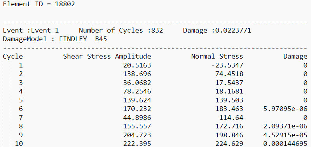Click shear stress value 170.232
Screen dimensions: 311x147
(x=137, y=109)
